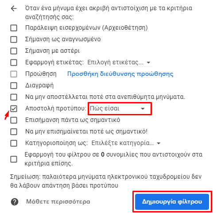Open the Προσθήκη διεύθυνσης προώθησης link
This screenshot has height=216, width=217.
pyautogui.click(x=120, y=74)
